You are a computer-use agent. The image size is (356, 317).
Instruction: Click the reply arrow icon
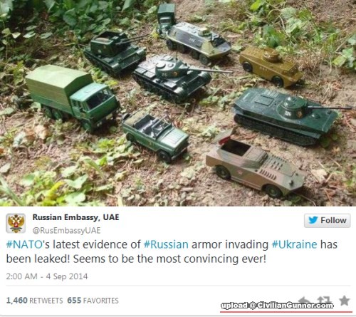(305, 299)
